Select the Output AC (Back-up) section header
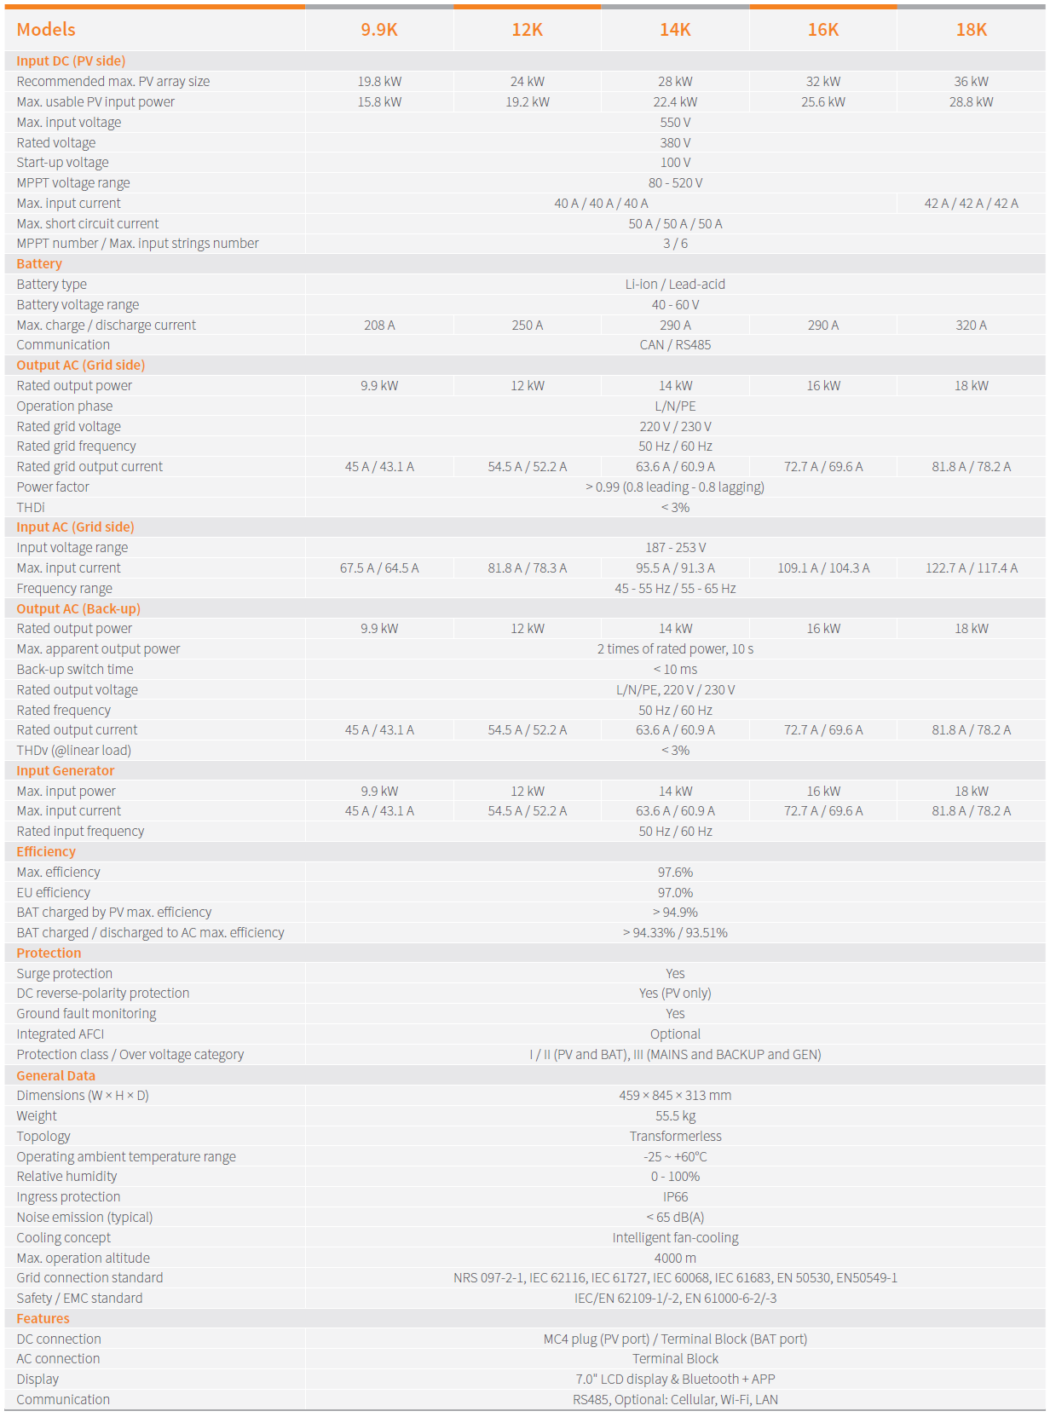The height and width of the screenshot is (1417, 1050). pyautogui.click(x=78, y=609)
